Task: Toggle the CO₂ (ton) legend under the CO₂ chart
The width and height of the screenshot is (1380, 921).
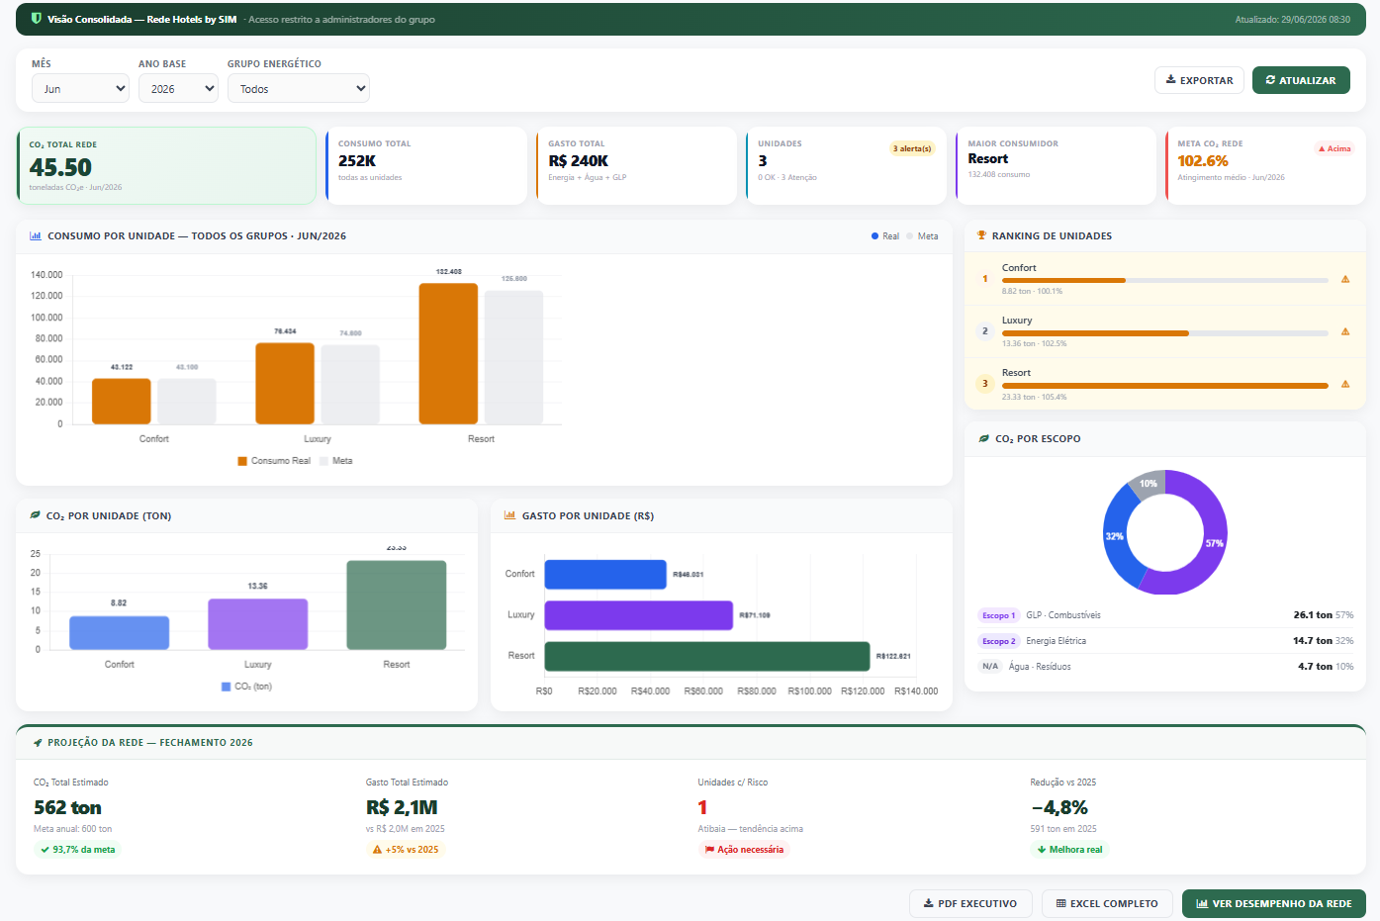Action: tap(246, 687)
